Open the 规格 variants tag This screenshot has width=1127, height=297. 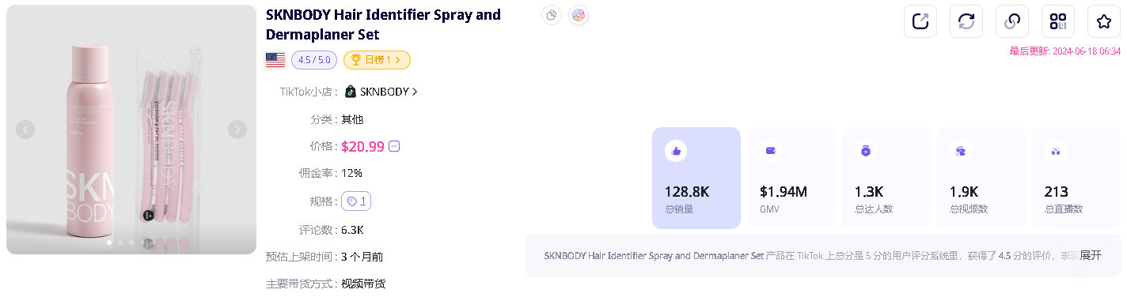pos(356,201)
